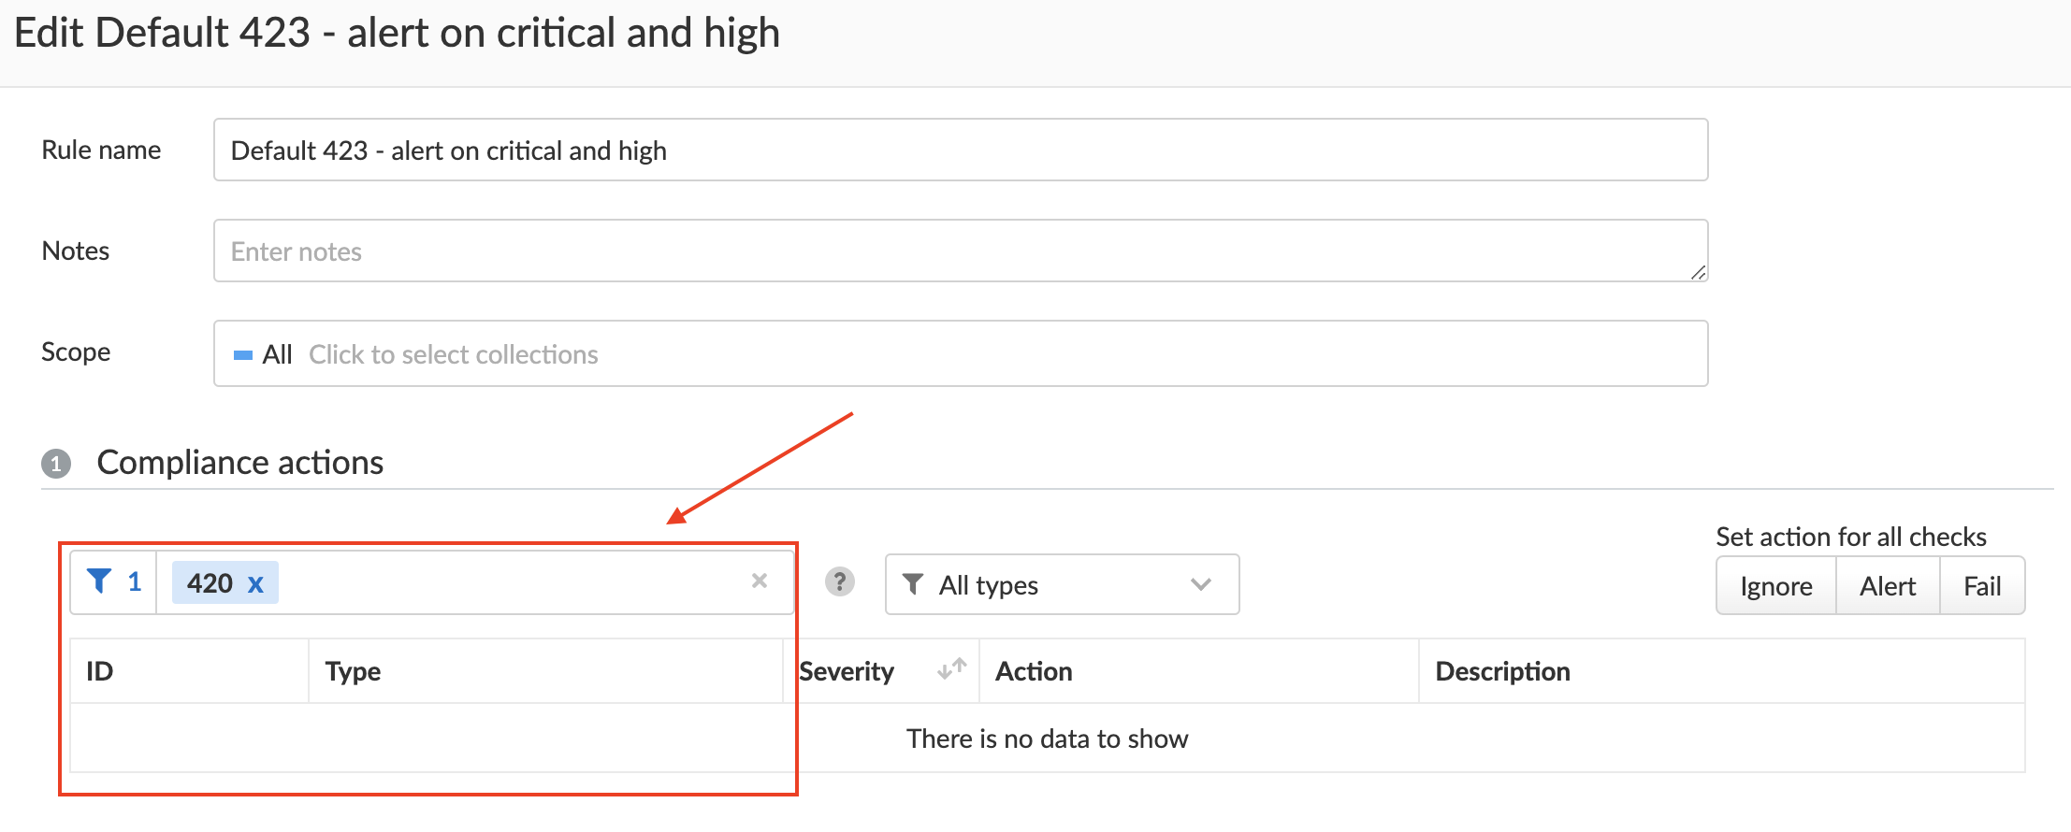Click funnel icon in All types

(x=913, y=584)
